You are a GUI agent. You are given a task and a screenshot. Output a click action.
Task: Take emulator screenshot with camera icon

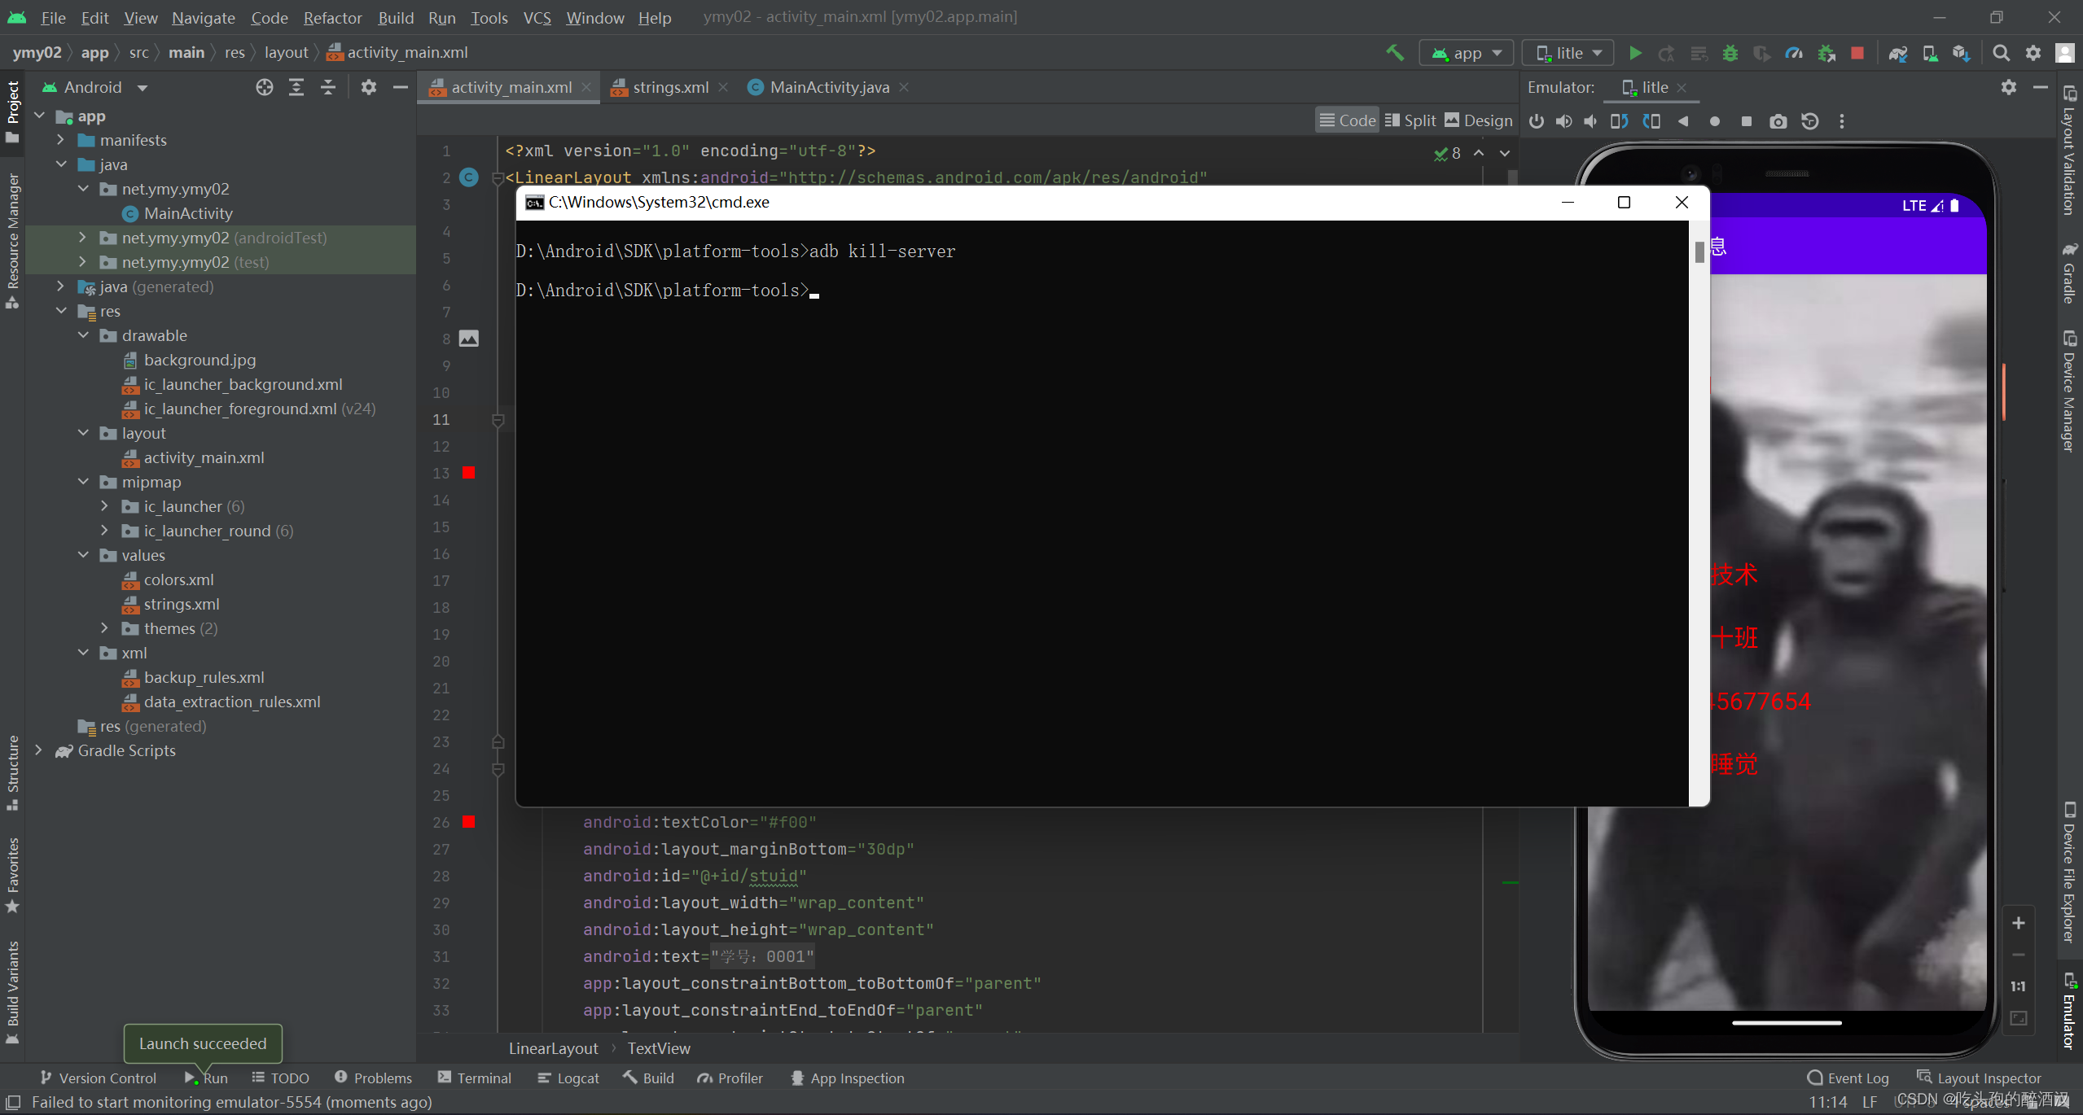[x=1778, y=120]
